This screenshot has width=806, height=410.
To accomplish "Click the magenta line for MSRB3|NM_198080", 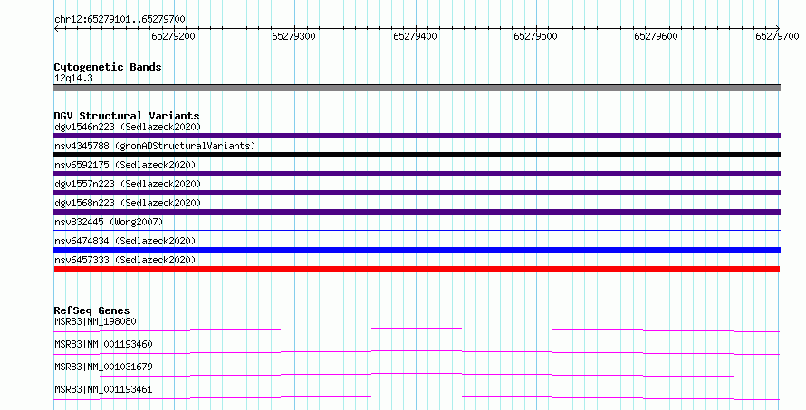I will tap(417, 329).
